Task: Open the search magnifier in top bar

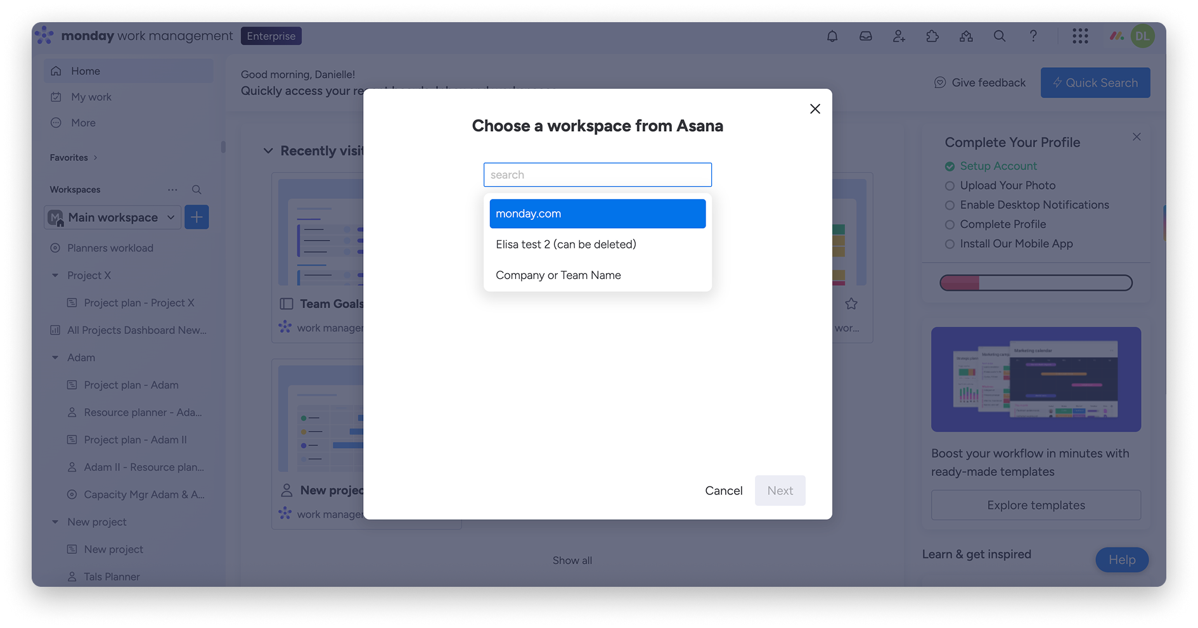Action: point(1000,36)
